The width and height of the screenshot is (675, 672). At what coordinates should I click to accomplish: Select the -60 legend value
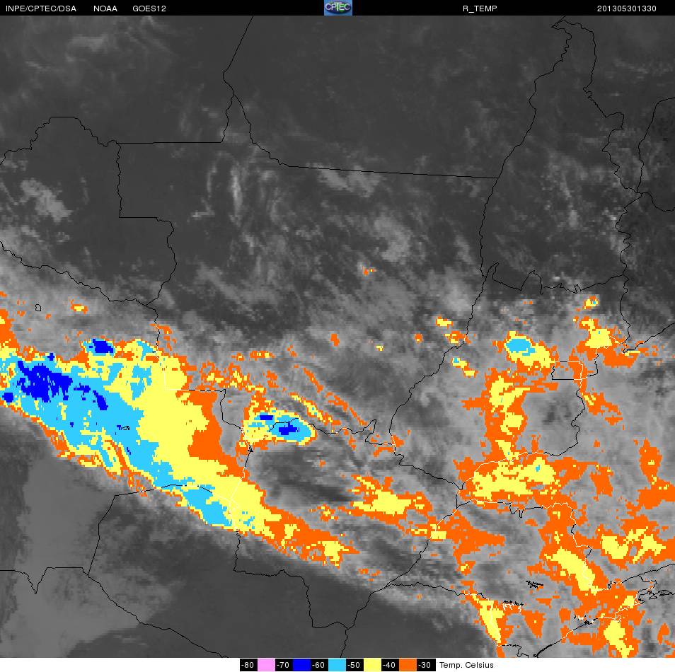318,665
